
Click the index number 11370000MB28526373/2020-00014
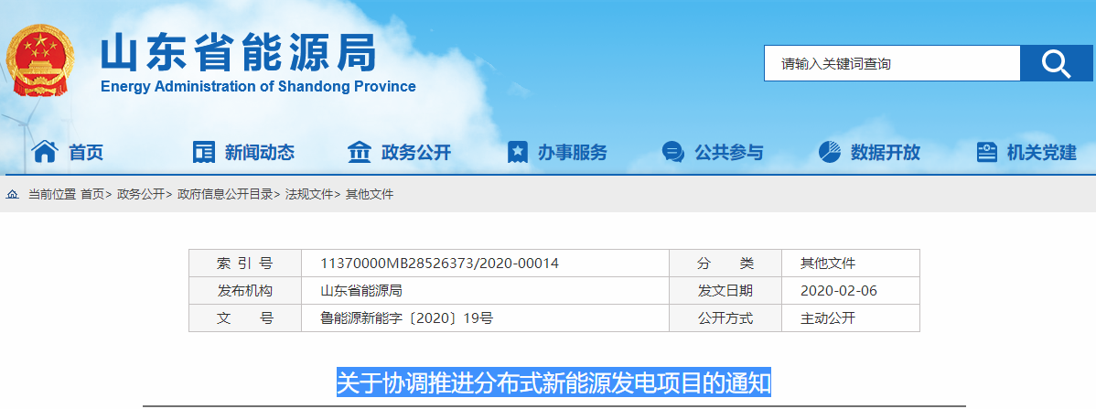coord(440,264)
